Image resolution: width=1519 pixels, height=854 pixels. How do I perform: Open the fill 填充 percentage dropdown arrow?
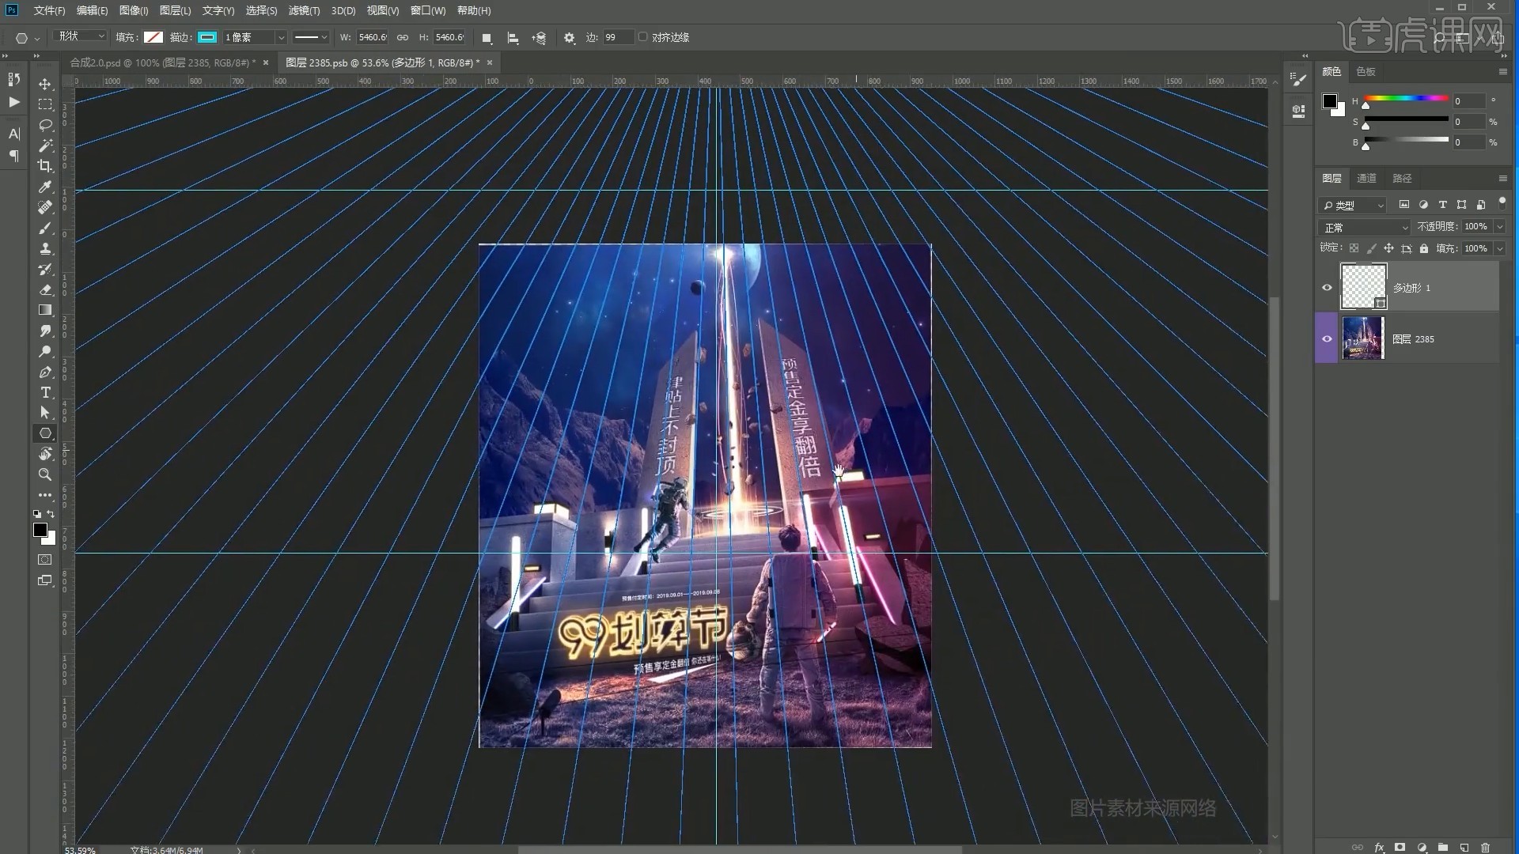[1499, 248]
